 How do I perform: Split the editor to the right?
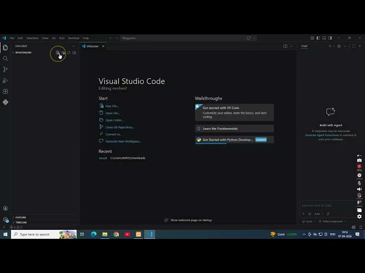click(285, 46)
